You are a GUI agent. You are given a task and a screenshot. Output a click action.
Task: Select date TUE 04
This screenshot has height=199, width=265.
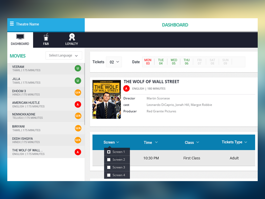161,62
